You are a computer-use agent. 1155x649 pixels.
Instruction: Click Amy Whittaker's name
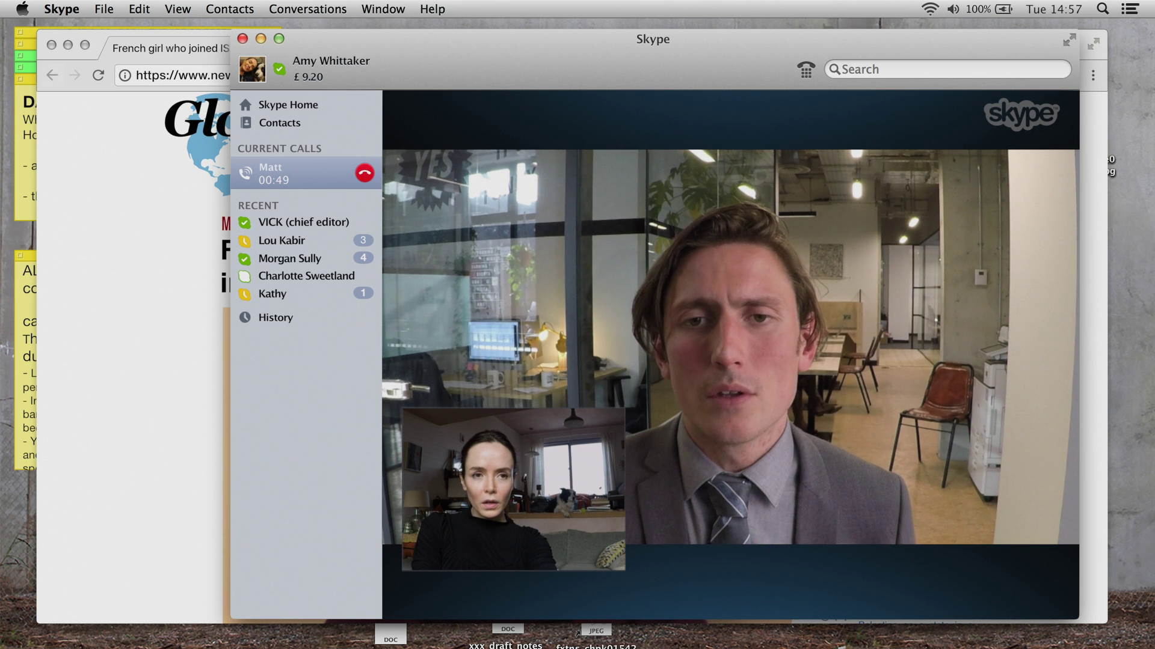point(331,61)
